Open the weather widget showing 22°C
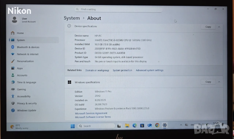Viewport: 234px width, 139px height. pyautogui.click(x=19, y=127)
